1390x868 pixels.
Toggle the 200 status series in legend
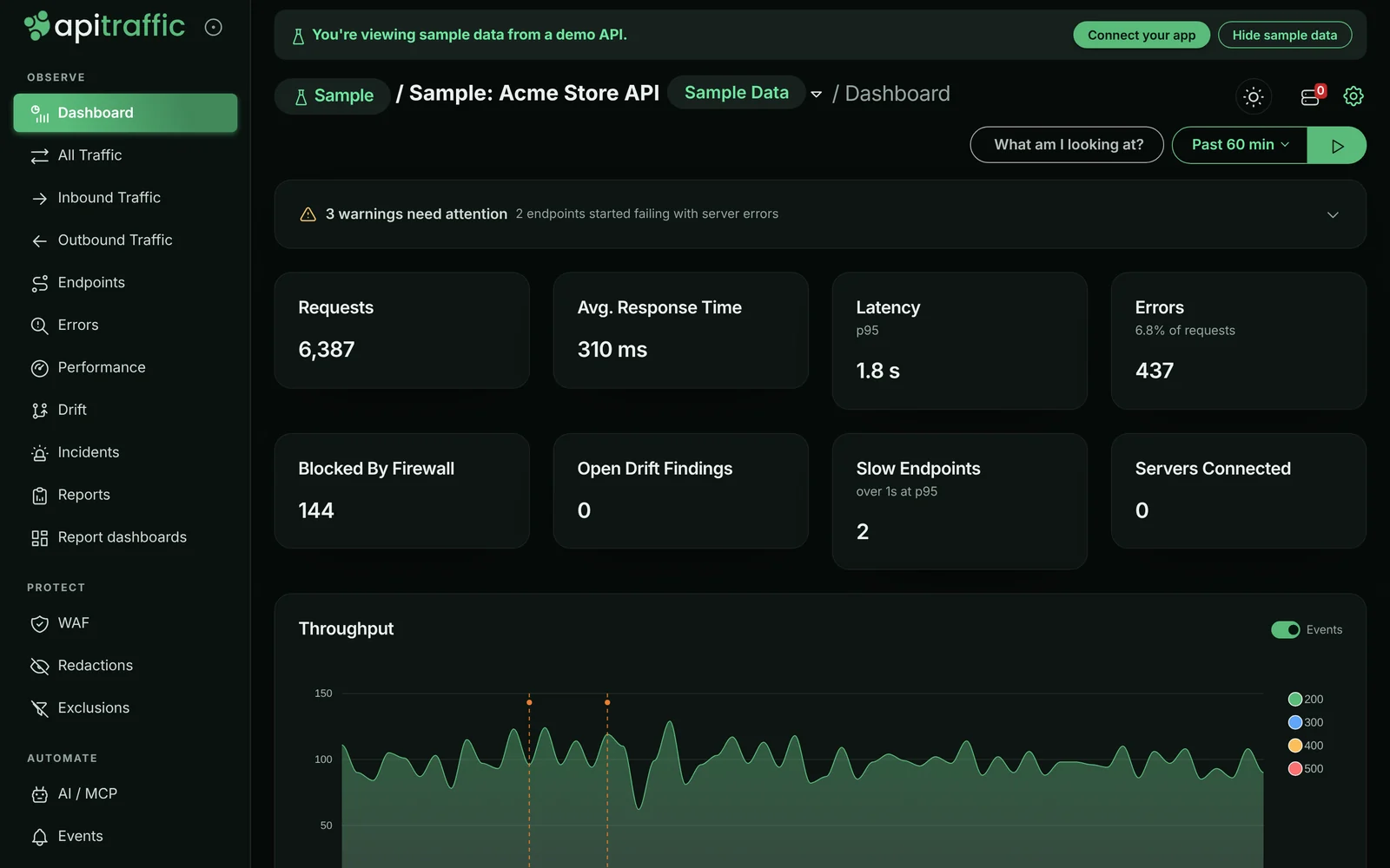click(x=1306, y=700)
